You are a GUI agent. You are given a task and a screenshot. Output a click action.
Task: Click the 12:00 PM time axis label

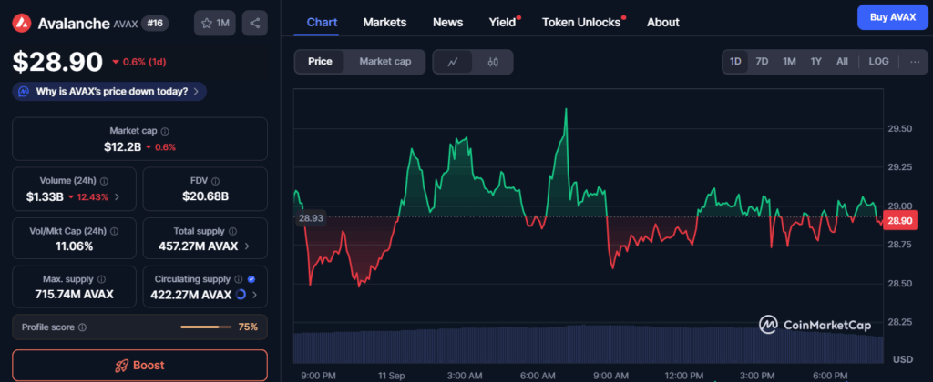point(684,376)
